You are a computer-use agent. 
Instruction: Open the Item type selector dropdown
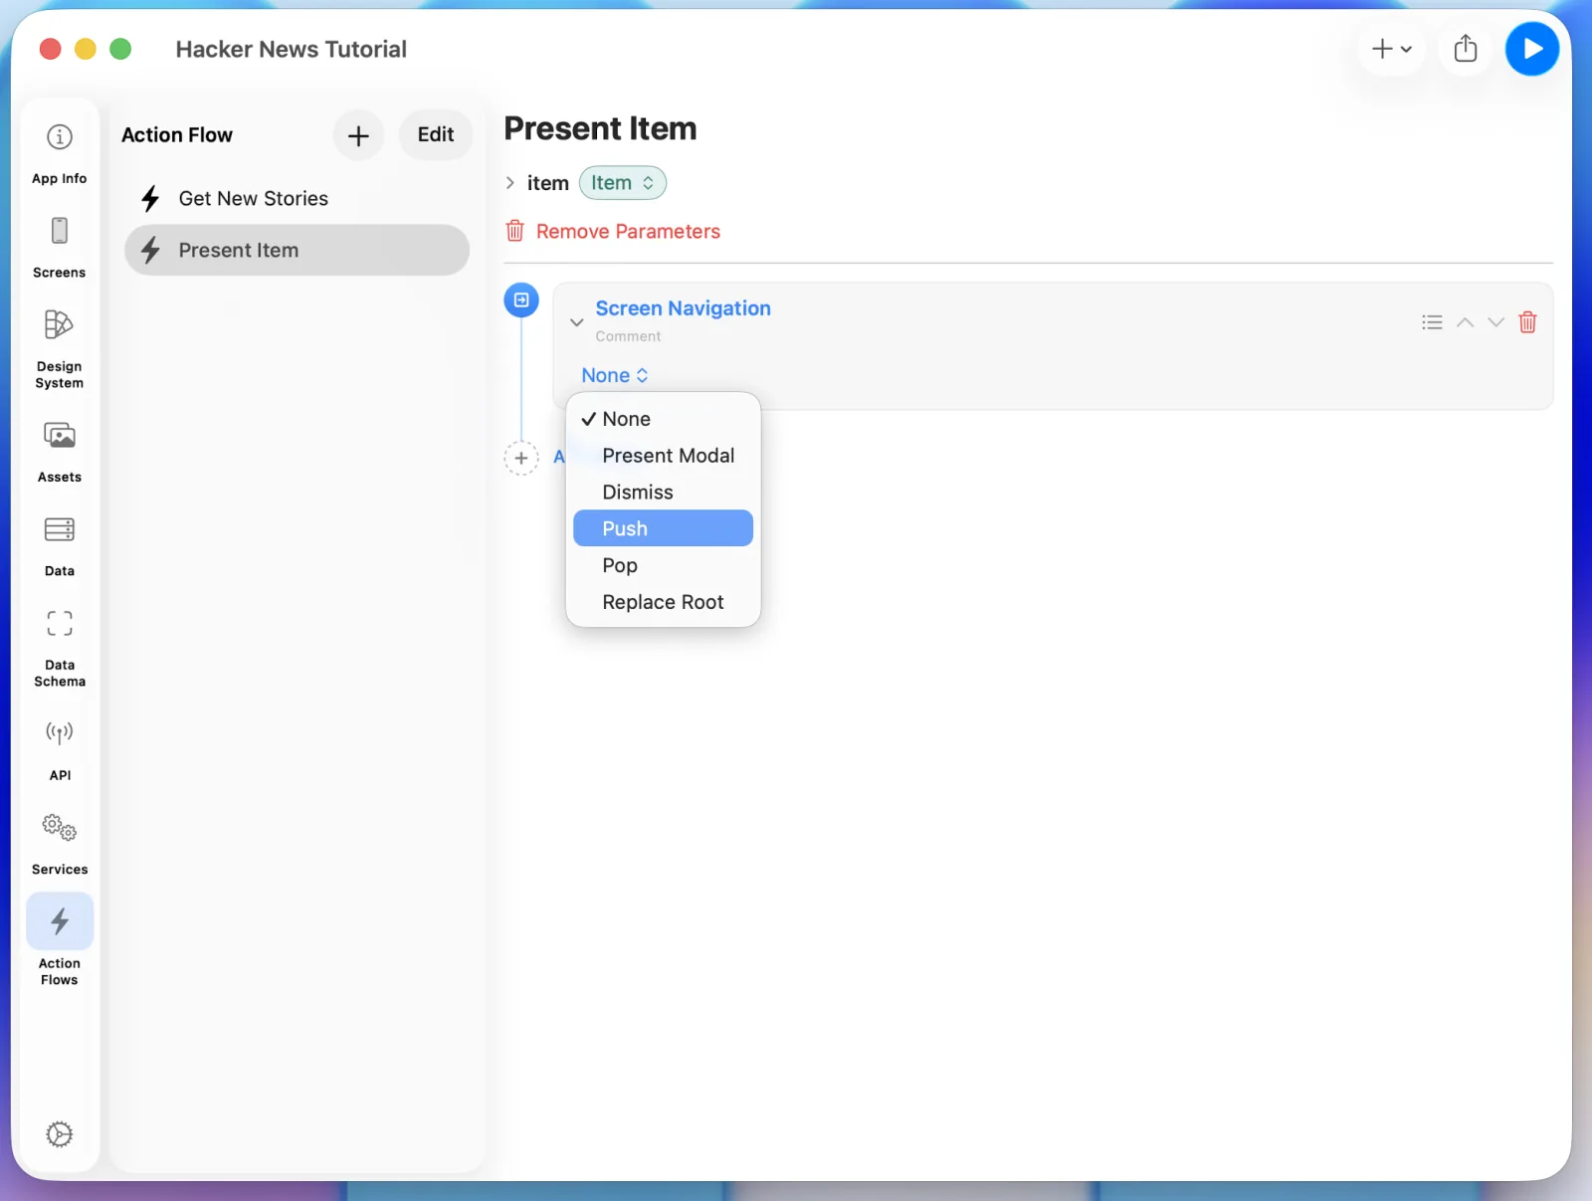coord(623,183)
